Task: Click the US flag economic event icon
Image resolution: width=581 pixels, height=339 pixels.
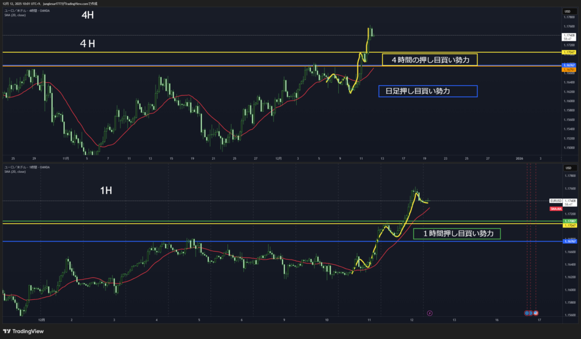Action: (x=536, y=312)
